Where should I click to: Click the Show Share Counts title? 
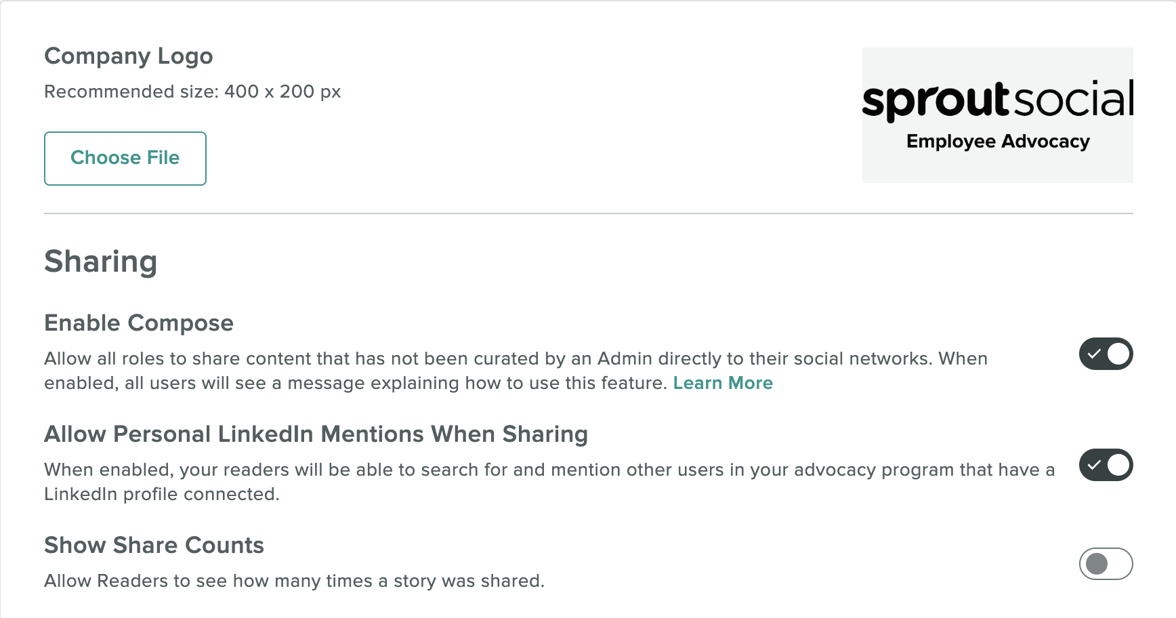[154, 545]
